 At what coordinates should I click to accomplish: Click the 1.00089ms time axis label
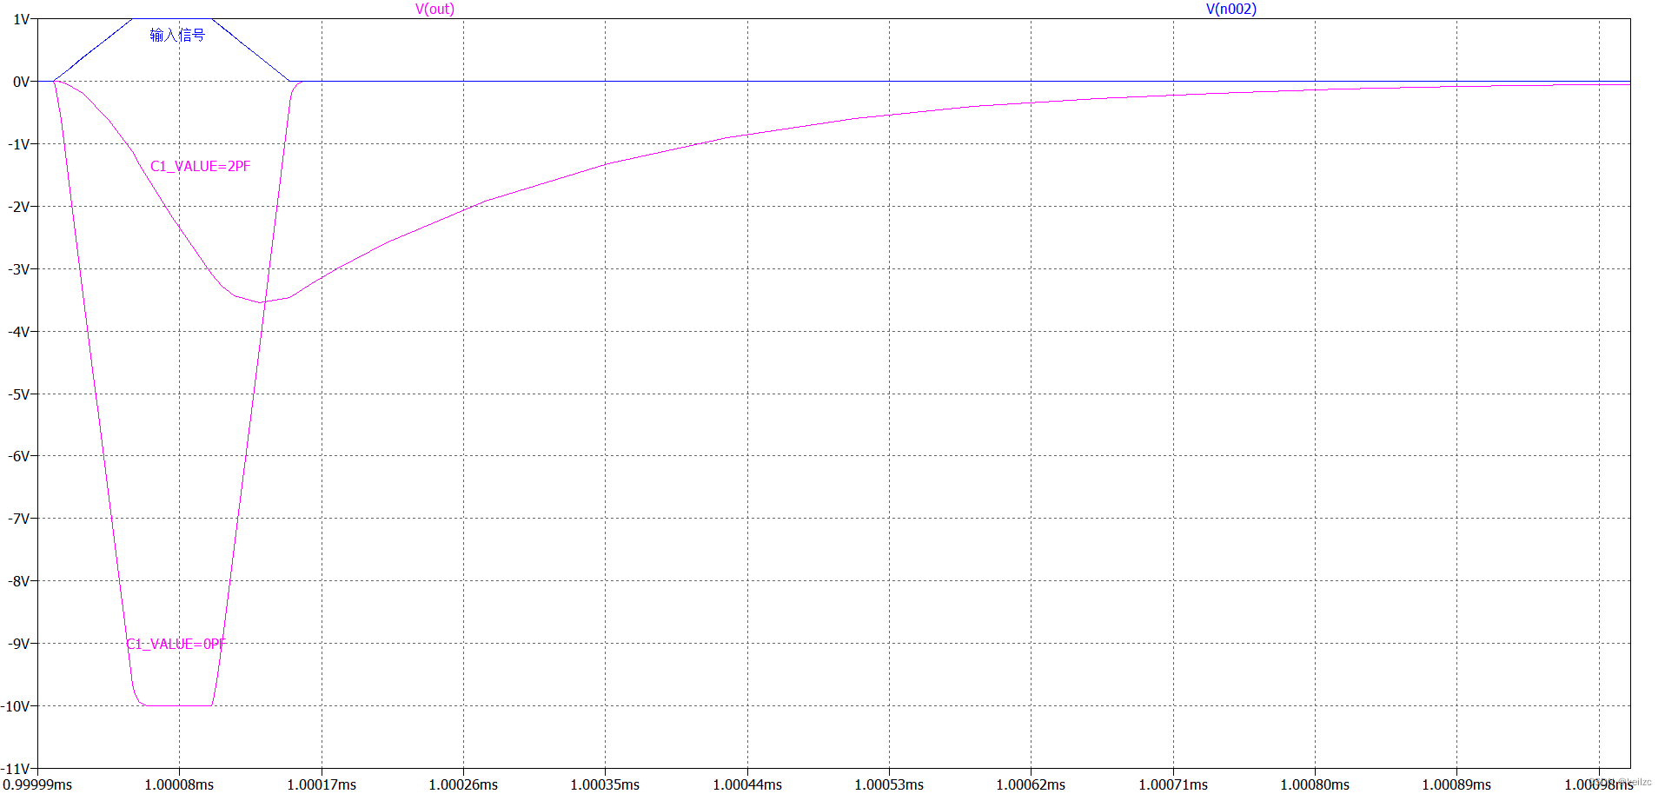(1456, 784)
